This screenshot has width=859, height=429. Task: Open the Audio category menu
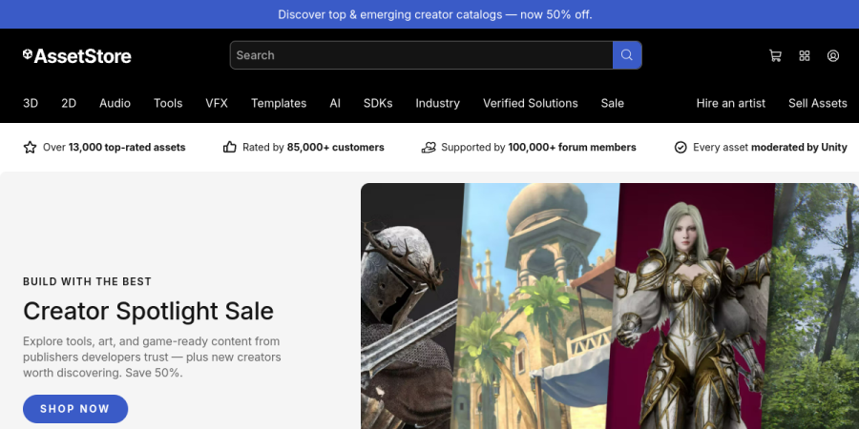coord(115,103)
